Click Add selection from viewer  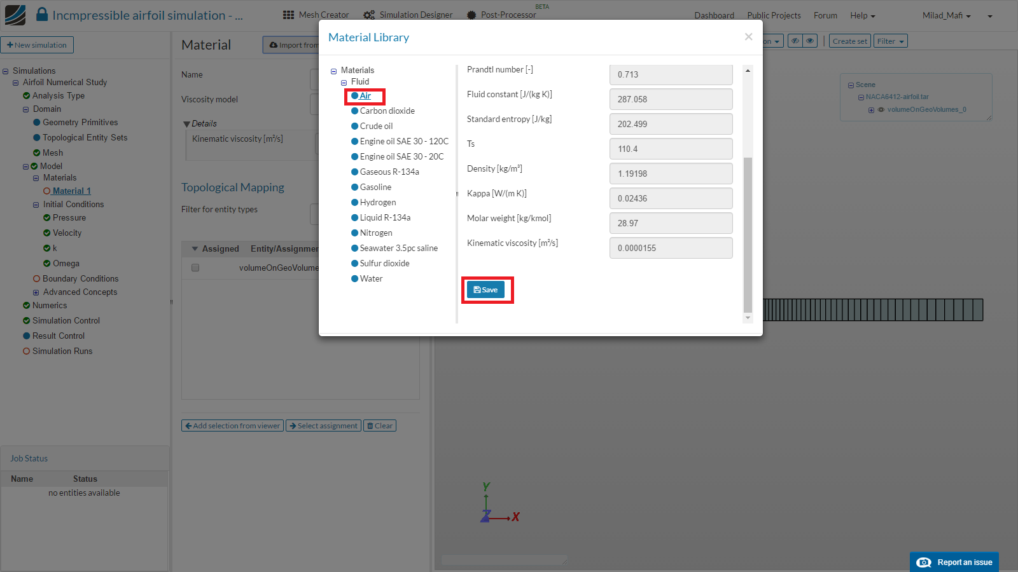[232, 426]
